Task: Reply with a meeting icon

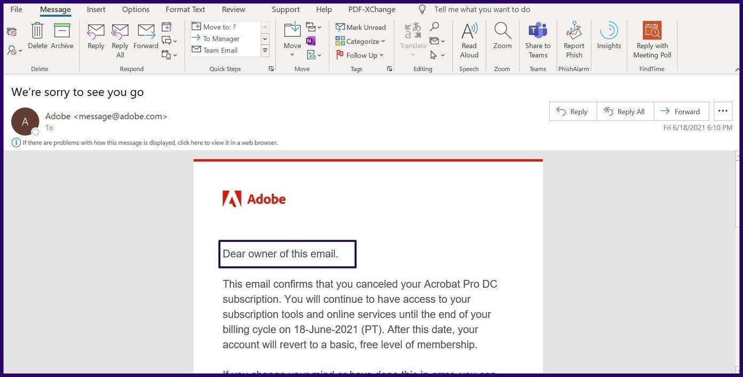Action: pos(167,27)
